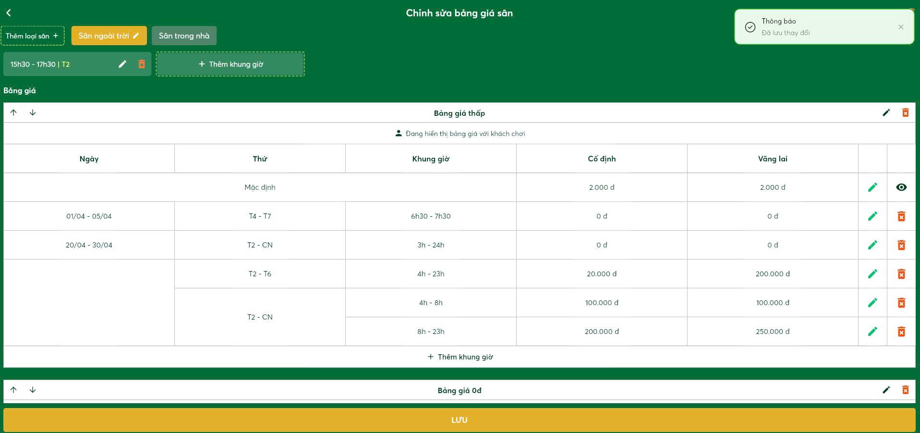The height and width of the screenshot is (433, 920).
Task: Click the 3h - 24h time cell
Action: (x=431, y=245)
